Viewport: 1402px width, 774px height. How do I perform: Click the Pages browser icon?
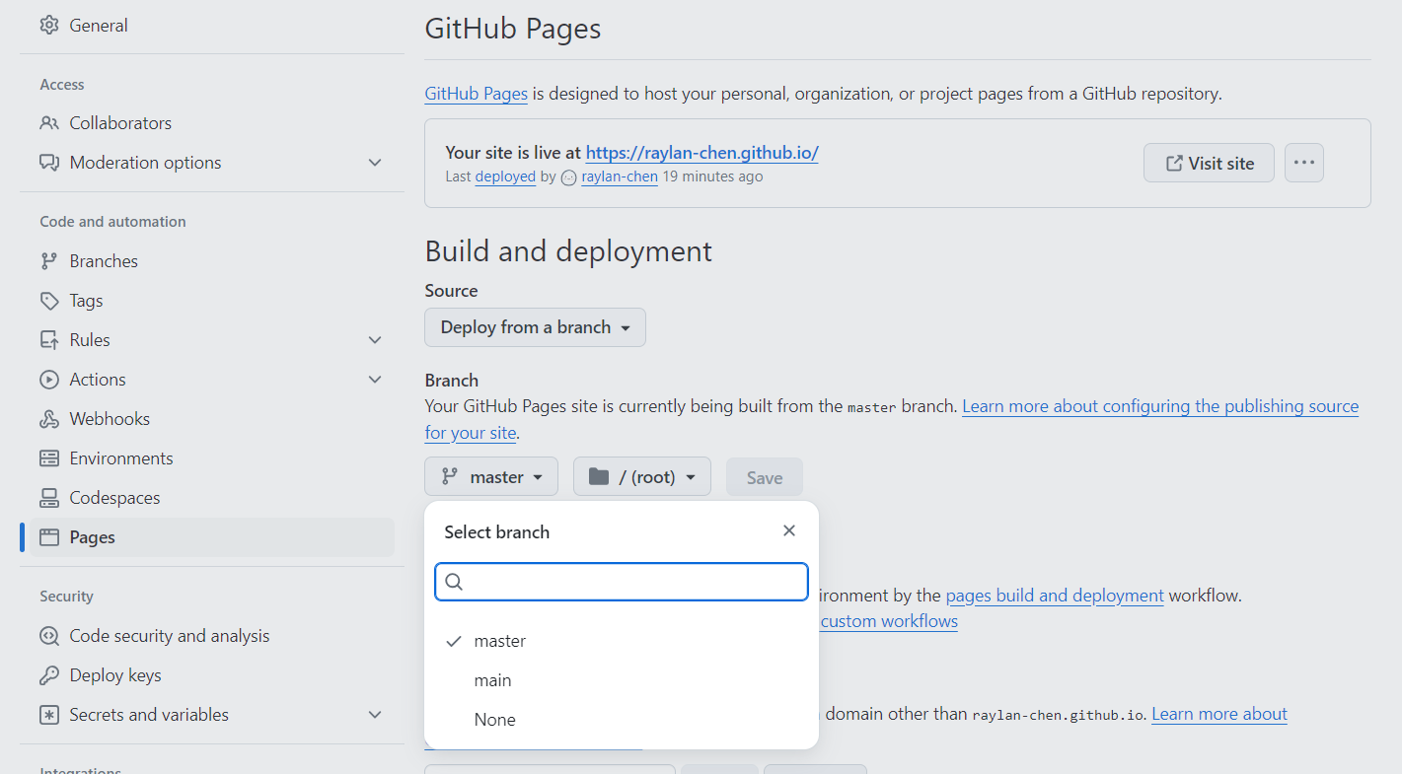(49, 537)
